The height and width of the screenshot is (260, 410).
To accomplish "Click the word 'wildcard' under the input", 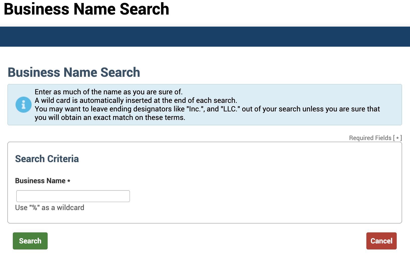I will (x=70, y=208).
